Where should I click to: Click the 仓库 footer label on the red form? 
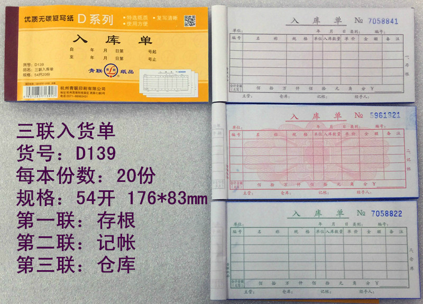pyautogui.click(x=286, y=193)
